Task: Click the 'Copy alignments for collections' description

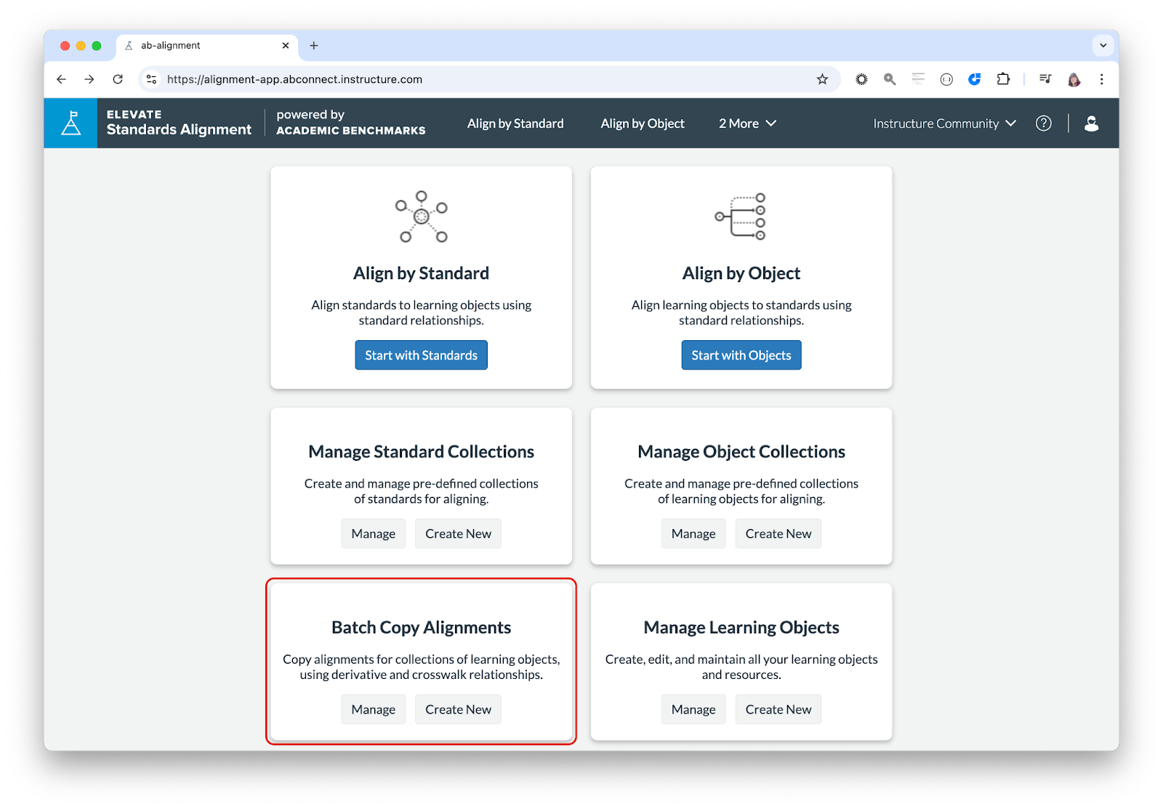Action: pos(421,667)
